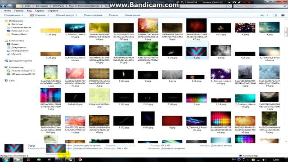This screenshot has width=288, height=162.
Task: Select Рабочий стол in sidebar
Action: coord(20,31)
